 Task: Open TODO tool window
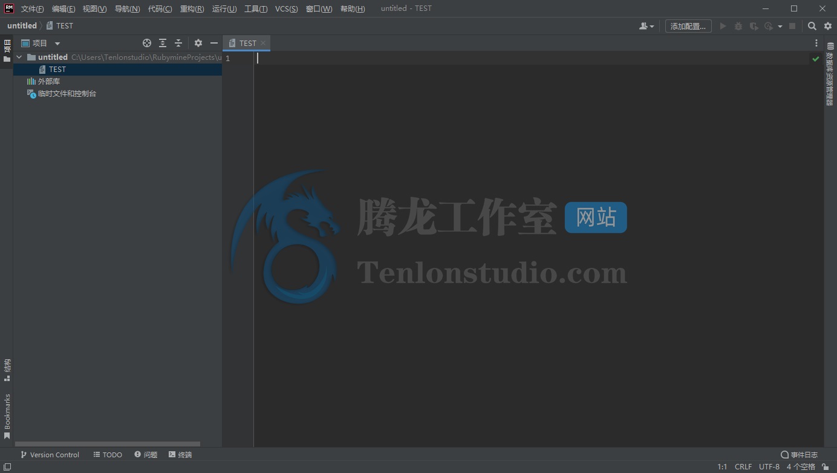click(x=108, y=455)
